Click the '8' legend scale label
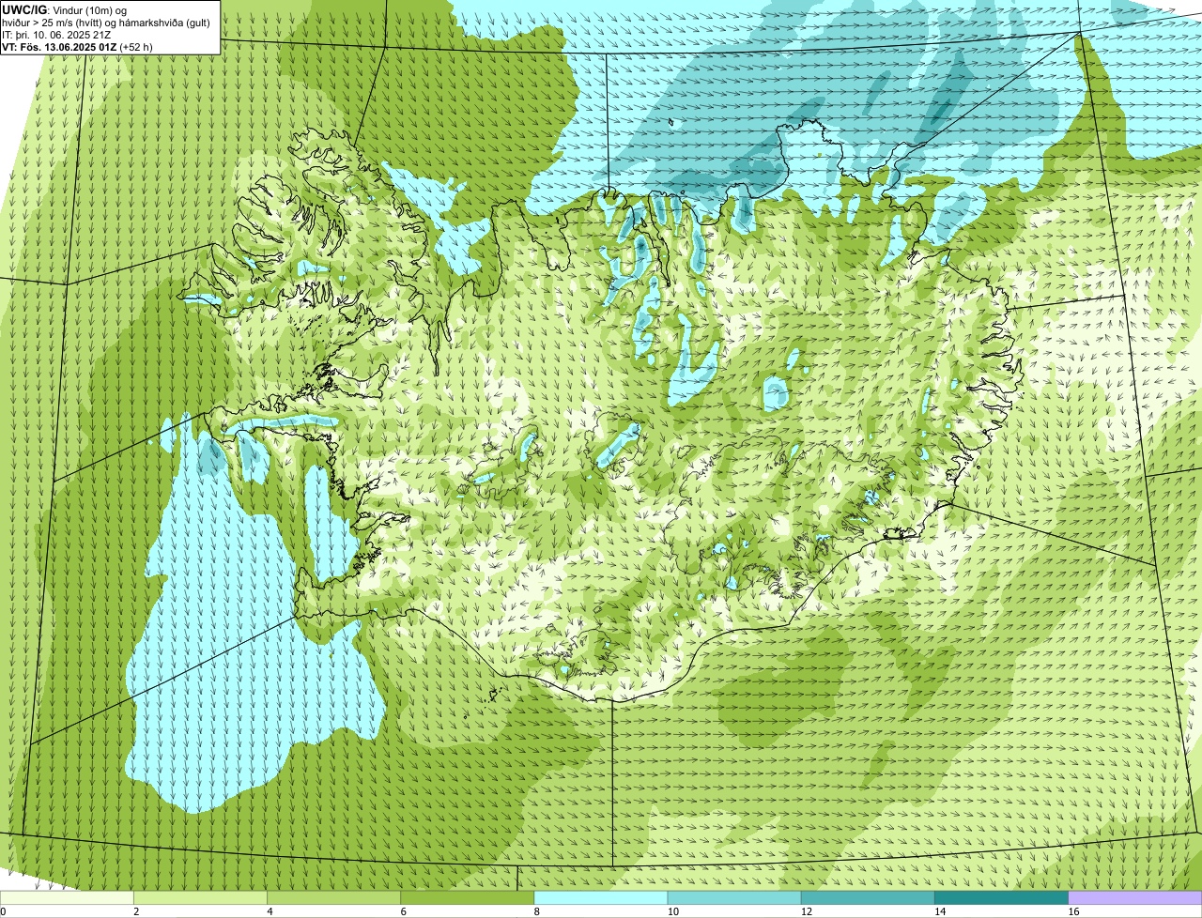The width and height of the screenshot is (1202, 918). (x=536, y=911)
